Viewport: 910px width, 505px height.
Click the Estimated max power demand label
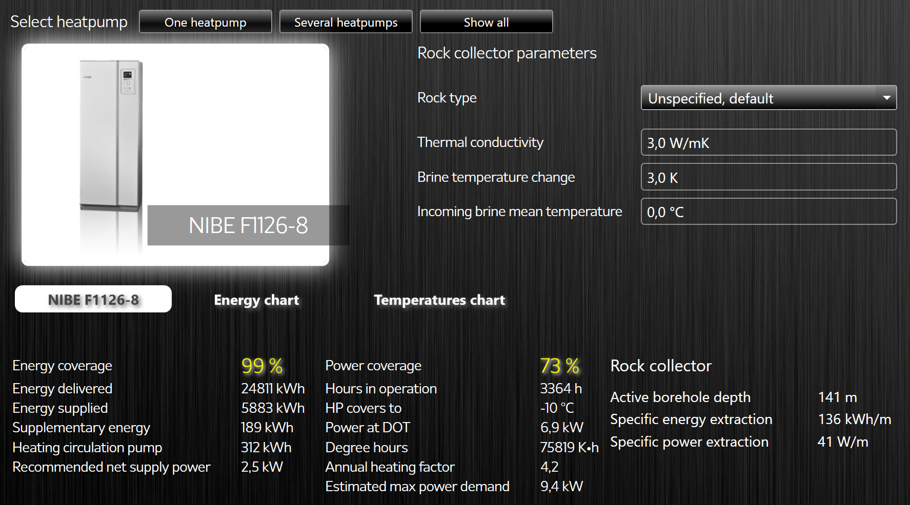(x=417, y=487)
